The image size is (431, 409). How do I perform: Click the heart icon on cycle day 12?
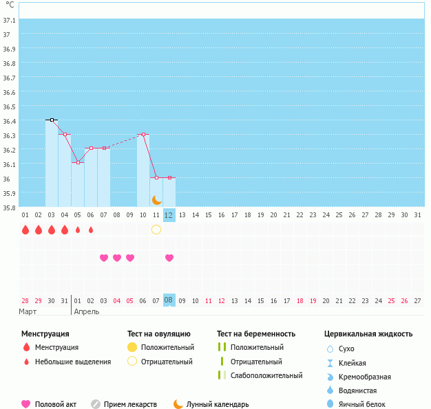click(169, 258)
